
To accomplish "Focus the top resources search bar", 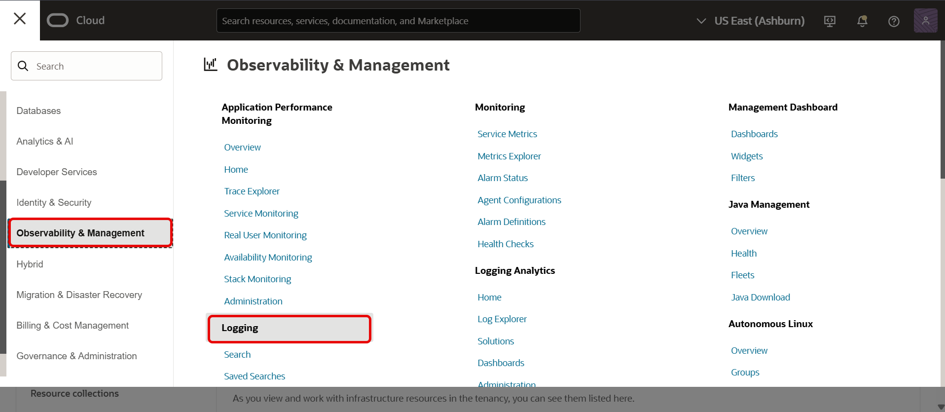I will click(x=398, y=21).
